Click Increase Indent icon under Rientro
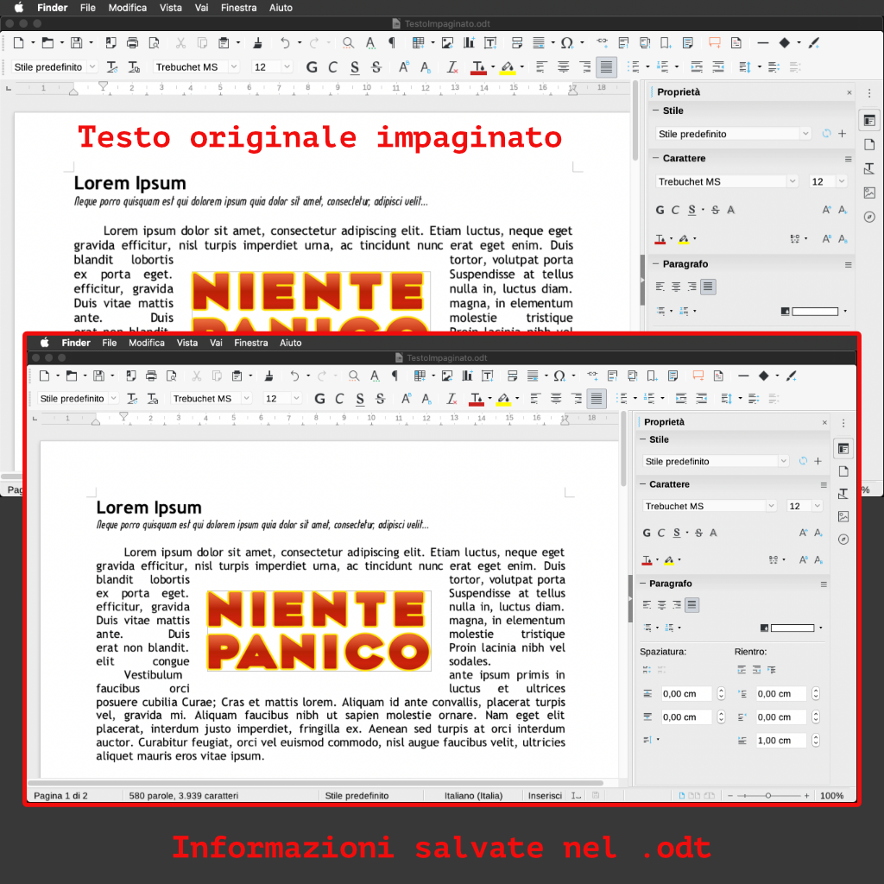 tap(742, 670)
